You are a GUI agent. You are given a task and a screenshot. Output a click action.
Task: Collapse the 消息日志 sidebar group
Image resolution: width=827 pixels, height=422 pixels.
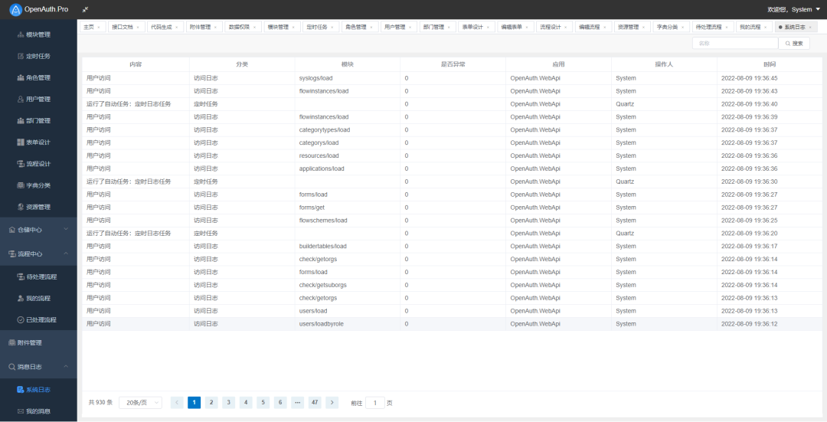(38, 367)
